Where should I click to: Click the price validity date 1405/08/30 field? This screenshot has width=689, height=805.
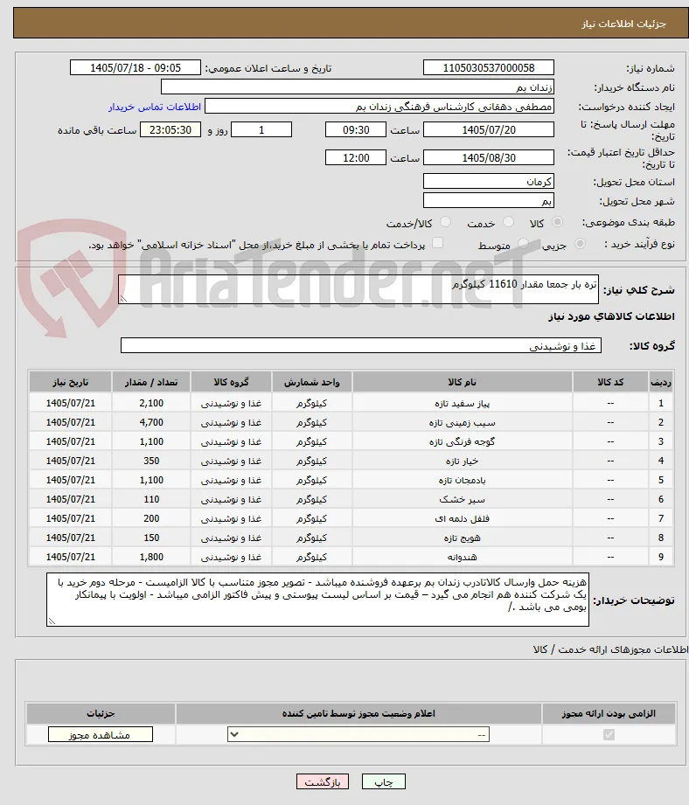pyautogui.click(x=489, y=157)
